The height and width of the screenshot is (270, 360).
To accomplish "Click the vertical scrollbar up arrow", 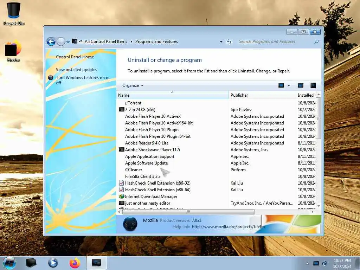I will tap(319, 95).
